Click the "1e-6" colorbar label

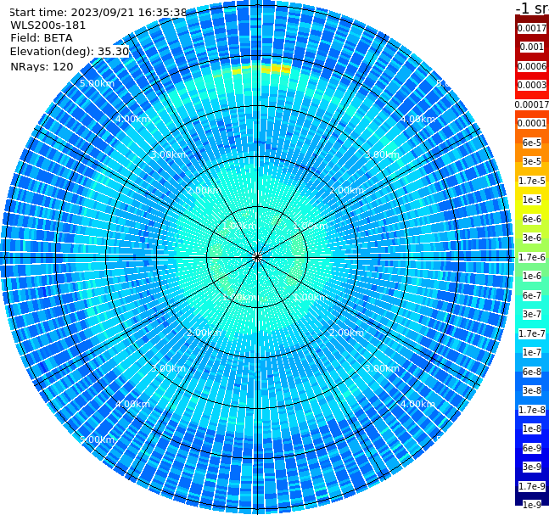(x=532, y=276)
